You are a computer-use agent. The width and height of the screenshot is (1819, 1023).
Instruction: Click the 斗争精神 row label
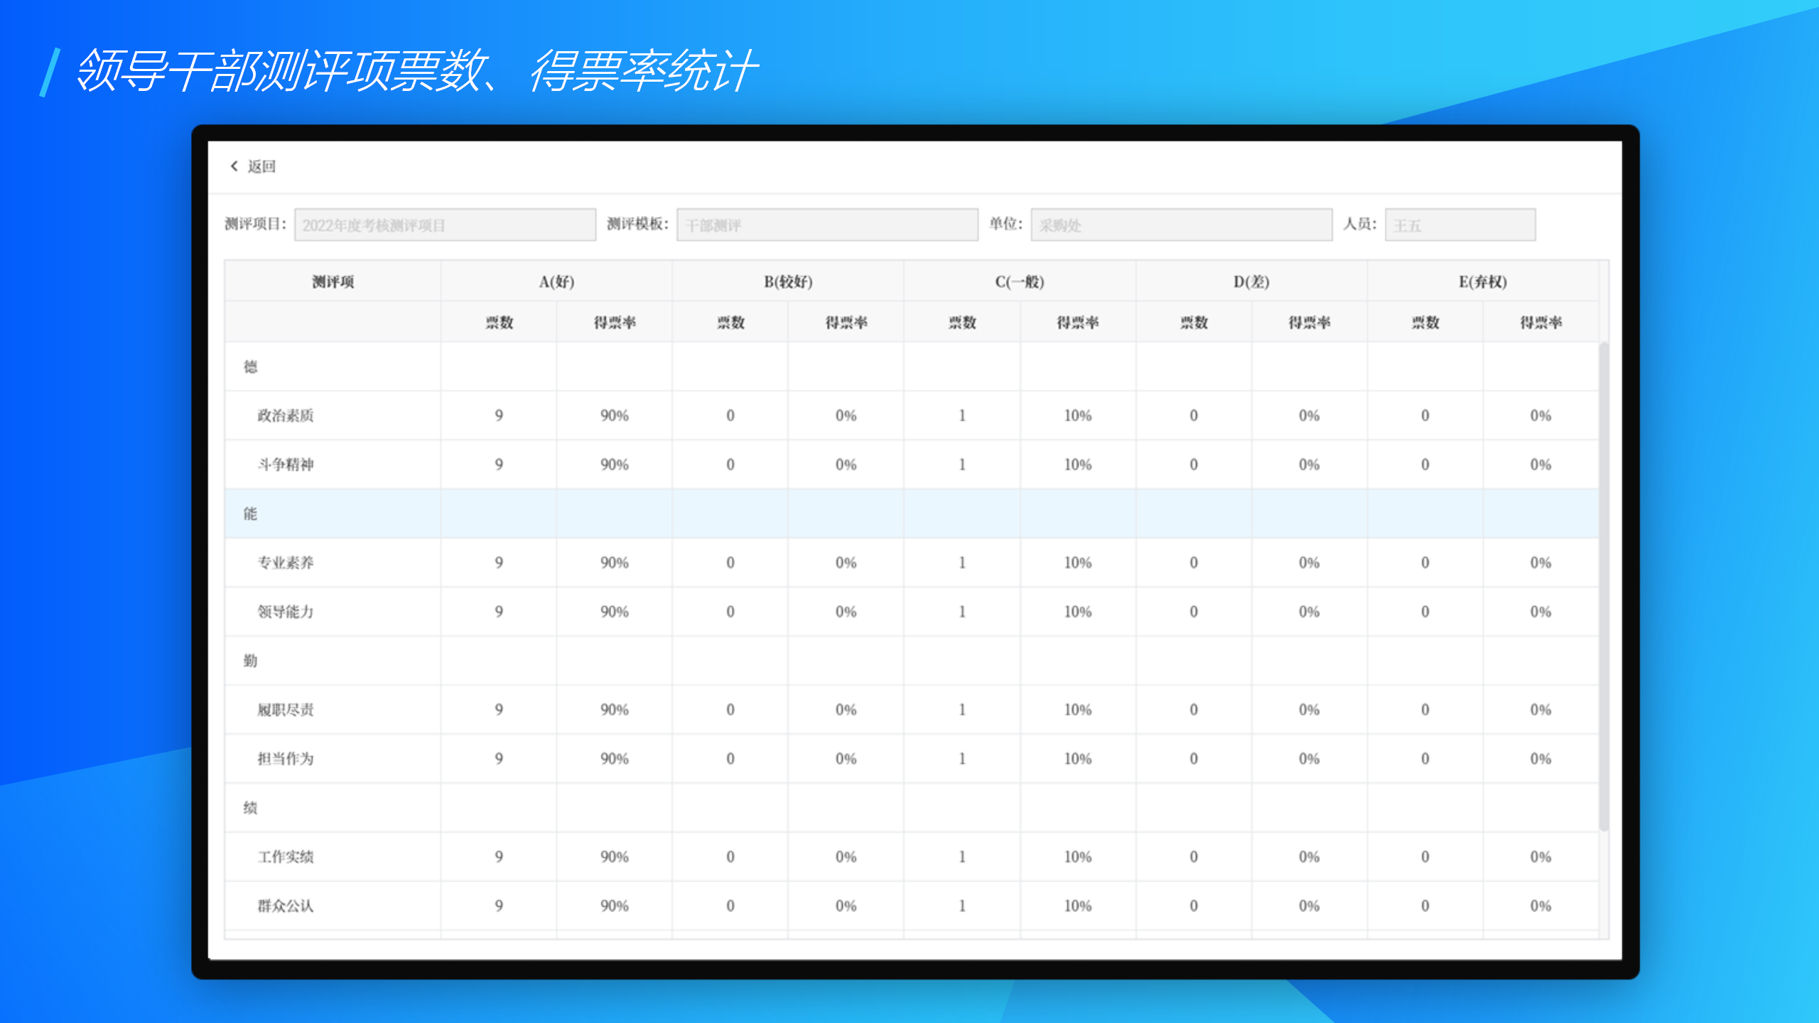pos(285,465)
